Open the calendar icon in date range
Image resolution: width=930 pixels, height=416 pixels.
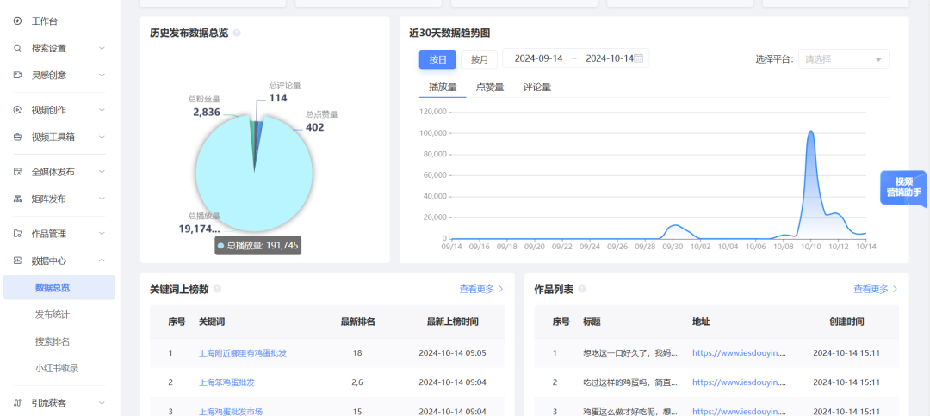(639, 58)
